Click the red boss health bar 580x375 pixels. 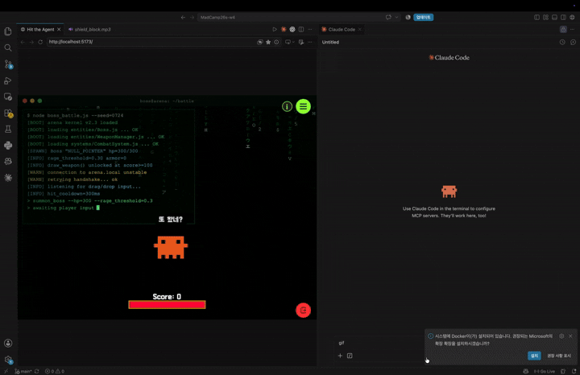click(x=167, y=304)
